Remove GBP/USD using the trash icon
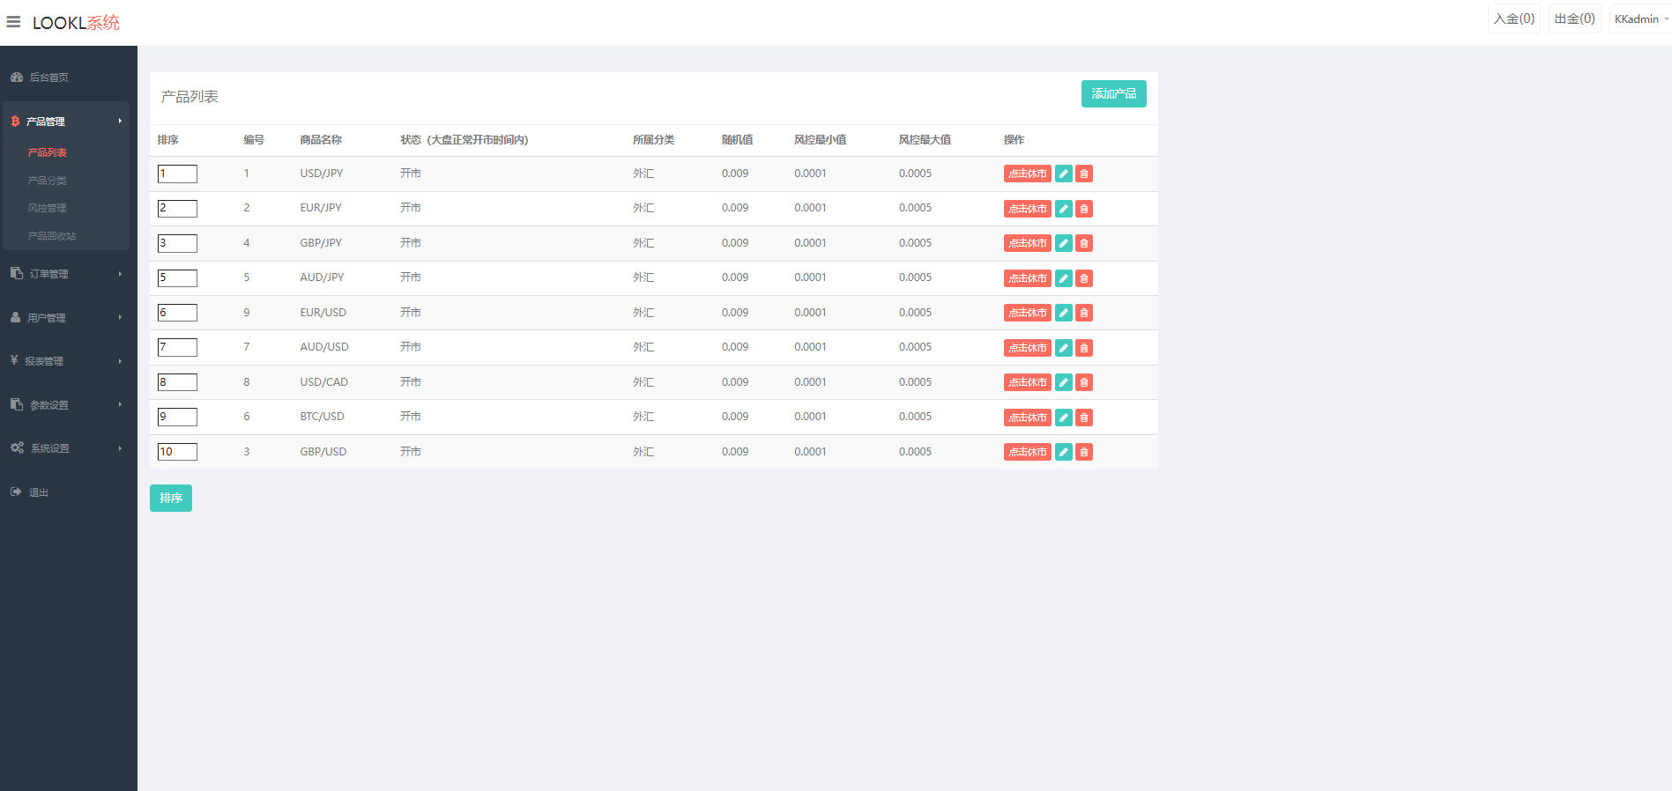1672x791 pixels. (1084, 452)
